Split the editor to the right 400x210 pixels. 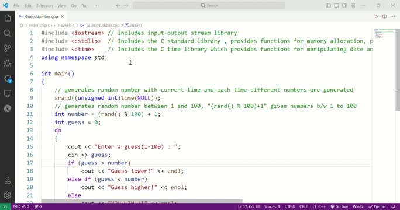point(384,16)
